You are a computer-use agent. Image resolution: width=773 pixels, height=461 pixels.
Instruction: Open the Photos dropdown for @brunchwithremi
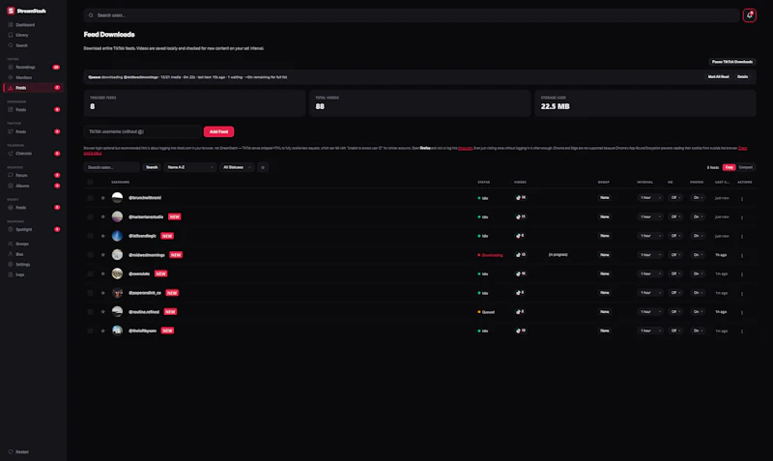coord(698,198)
